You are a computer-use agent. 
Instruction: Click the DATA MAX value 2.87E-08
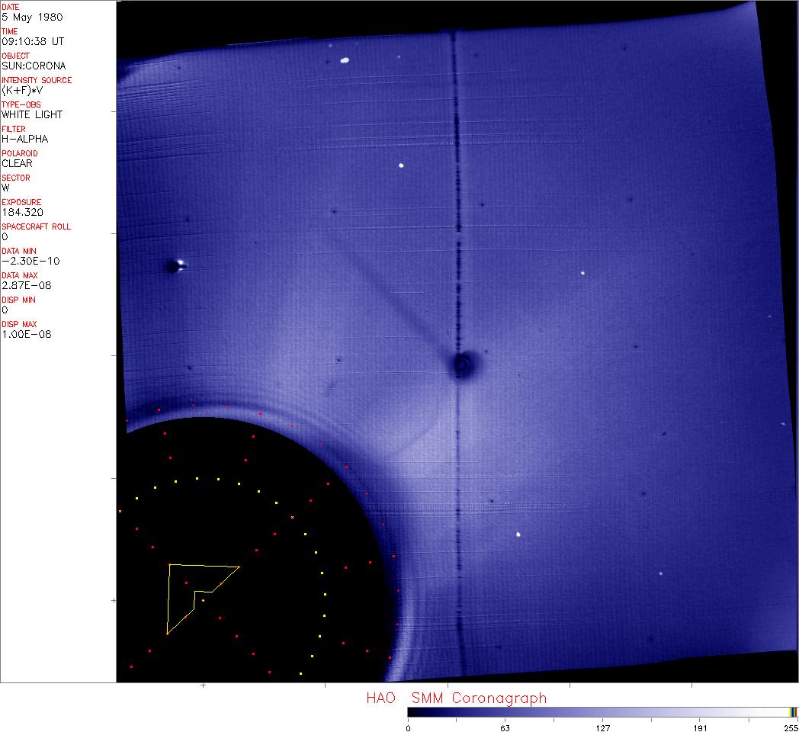(x=27, y=285)
